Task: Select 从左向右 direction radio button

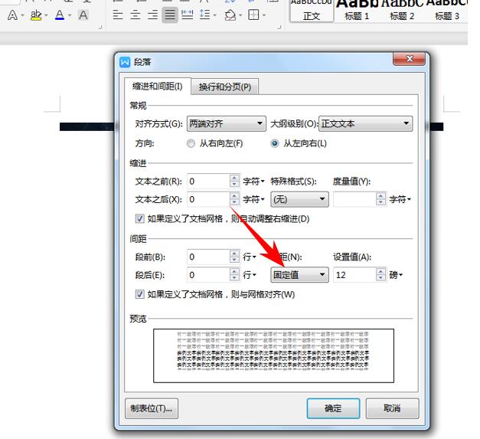Action: pos(275,143)
